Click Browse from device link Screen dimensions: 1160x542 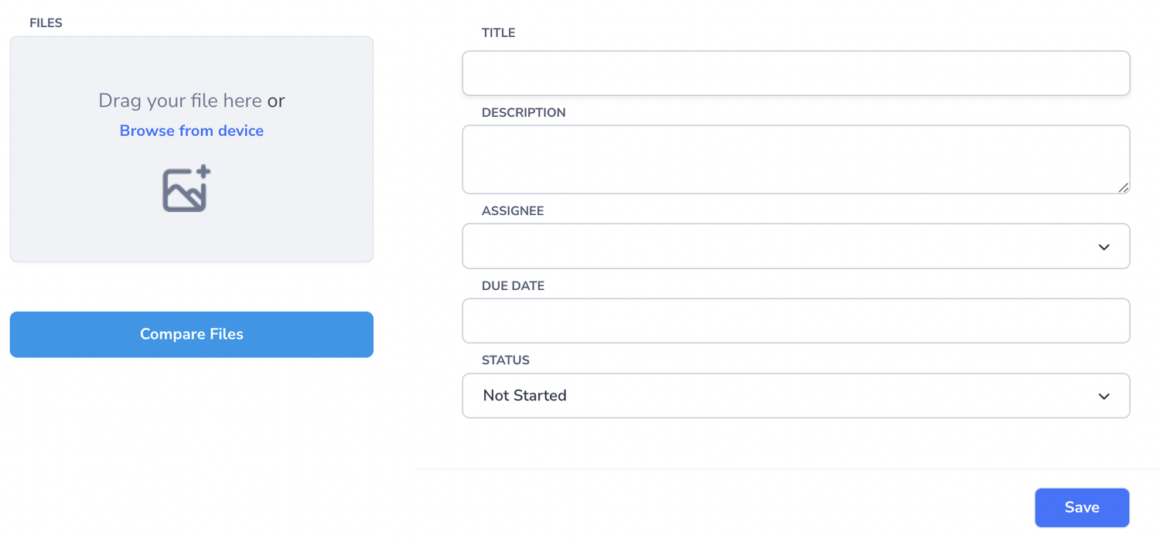coord(191,130)
